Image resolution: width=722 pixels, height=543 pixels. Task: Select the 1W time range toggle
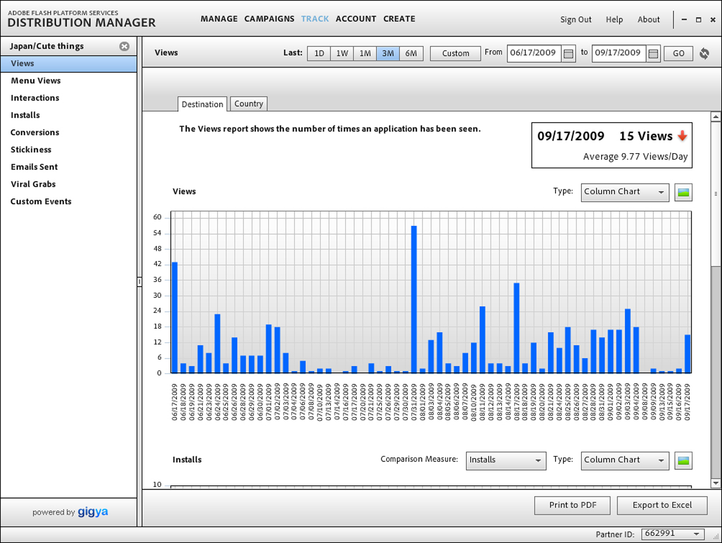tap(342, 53)
